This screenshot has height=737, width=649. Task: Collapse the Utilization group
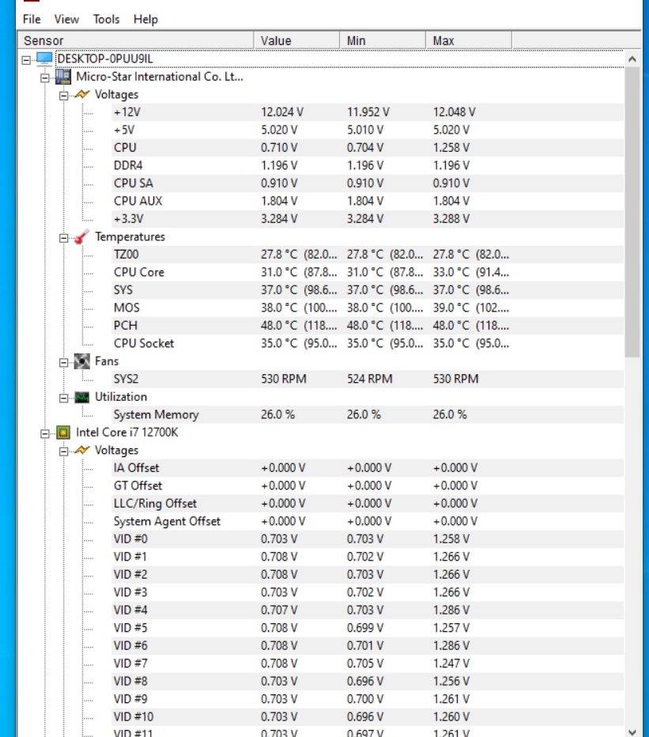point(63,398)
